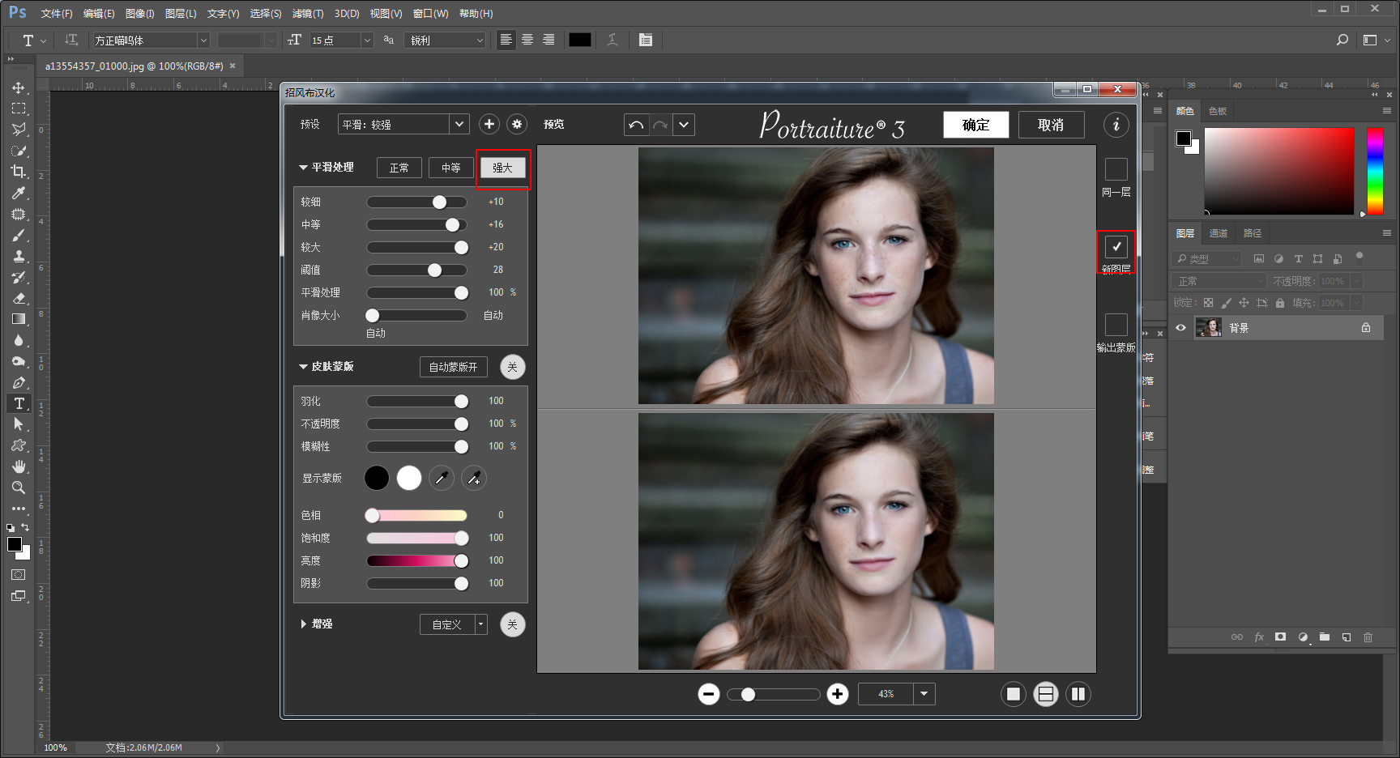Switch to vertical split preview layout
Viewport: 1400px width, 758px height.
click(x=1078, y=694)
